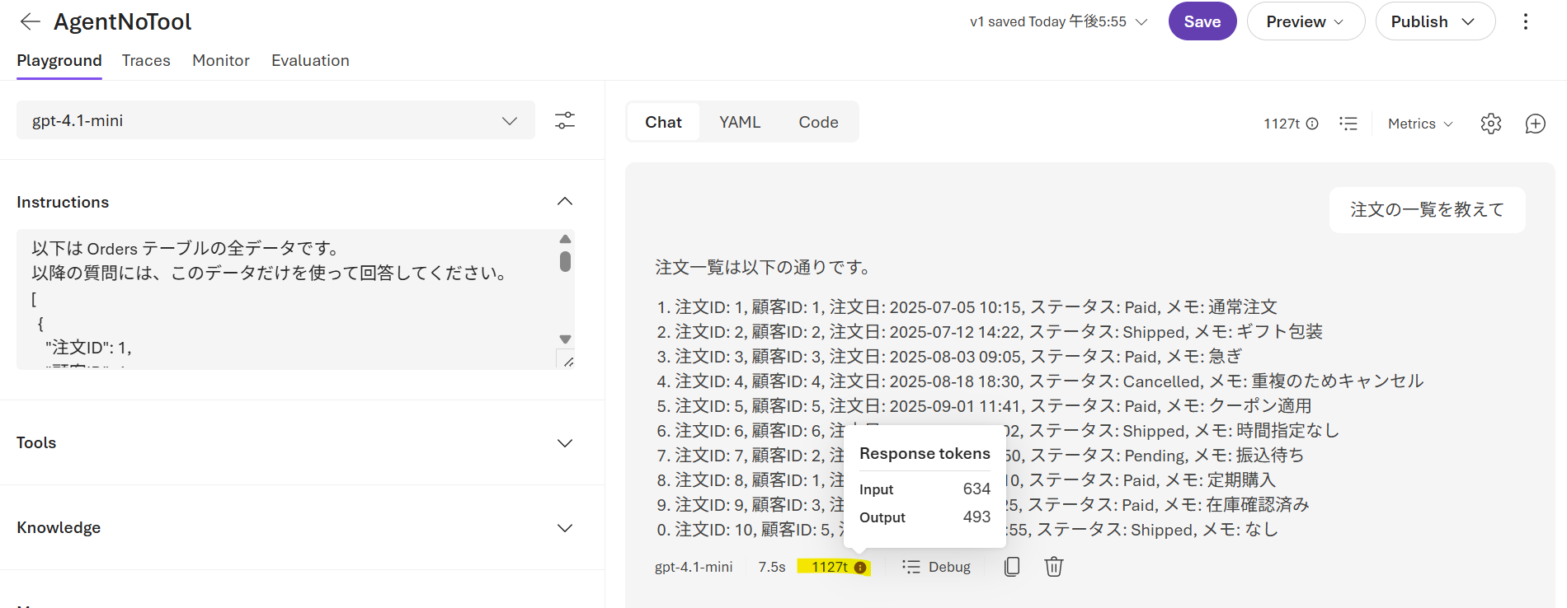1567x608 pixels.
Task: Click the order row with メモ: 重複のためキャンセル
Action: [x=1040, y=381]
